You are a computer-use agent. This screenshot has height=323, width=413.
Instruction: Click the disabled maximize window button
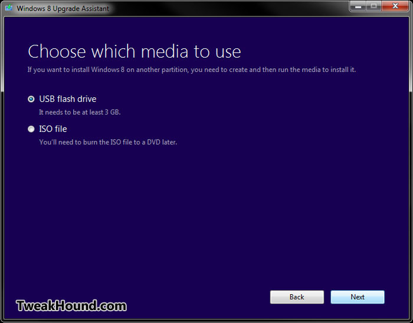tap(373, 6)
